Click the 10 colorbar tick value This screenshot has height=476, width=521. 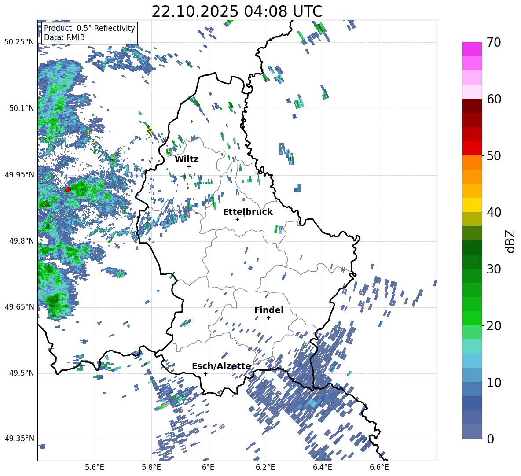click(494, 382)
